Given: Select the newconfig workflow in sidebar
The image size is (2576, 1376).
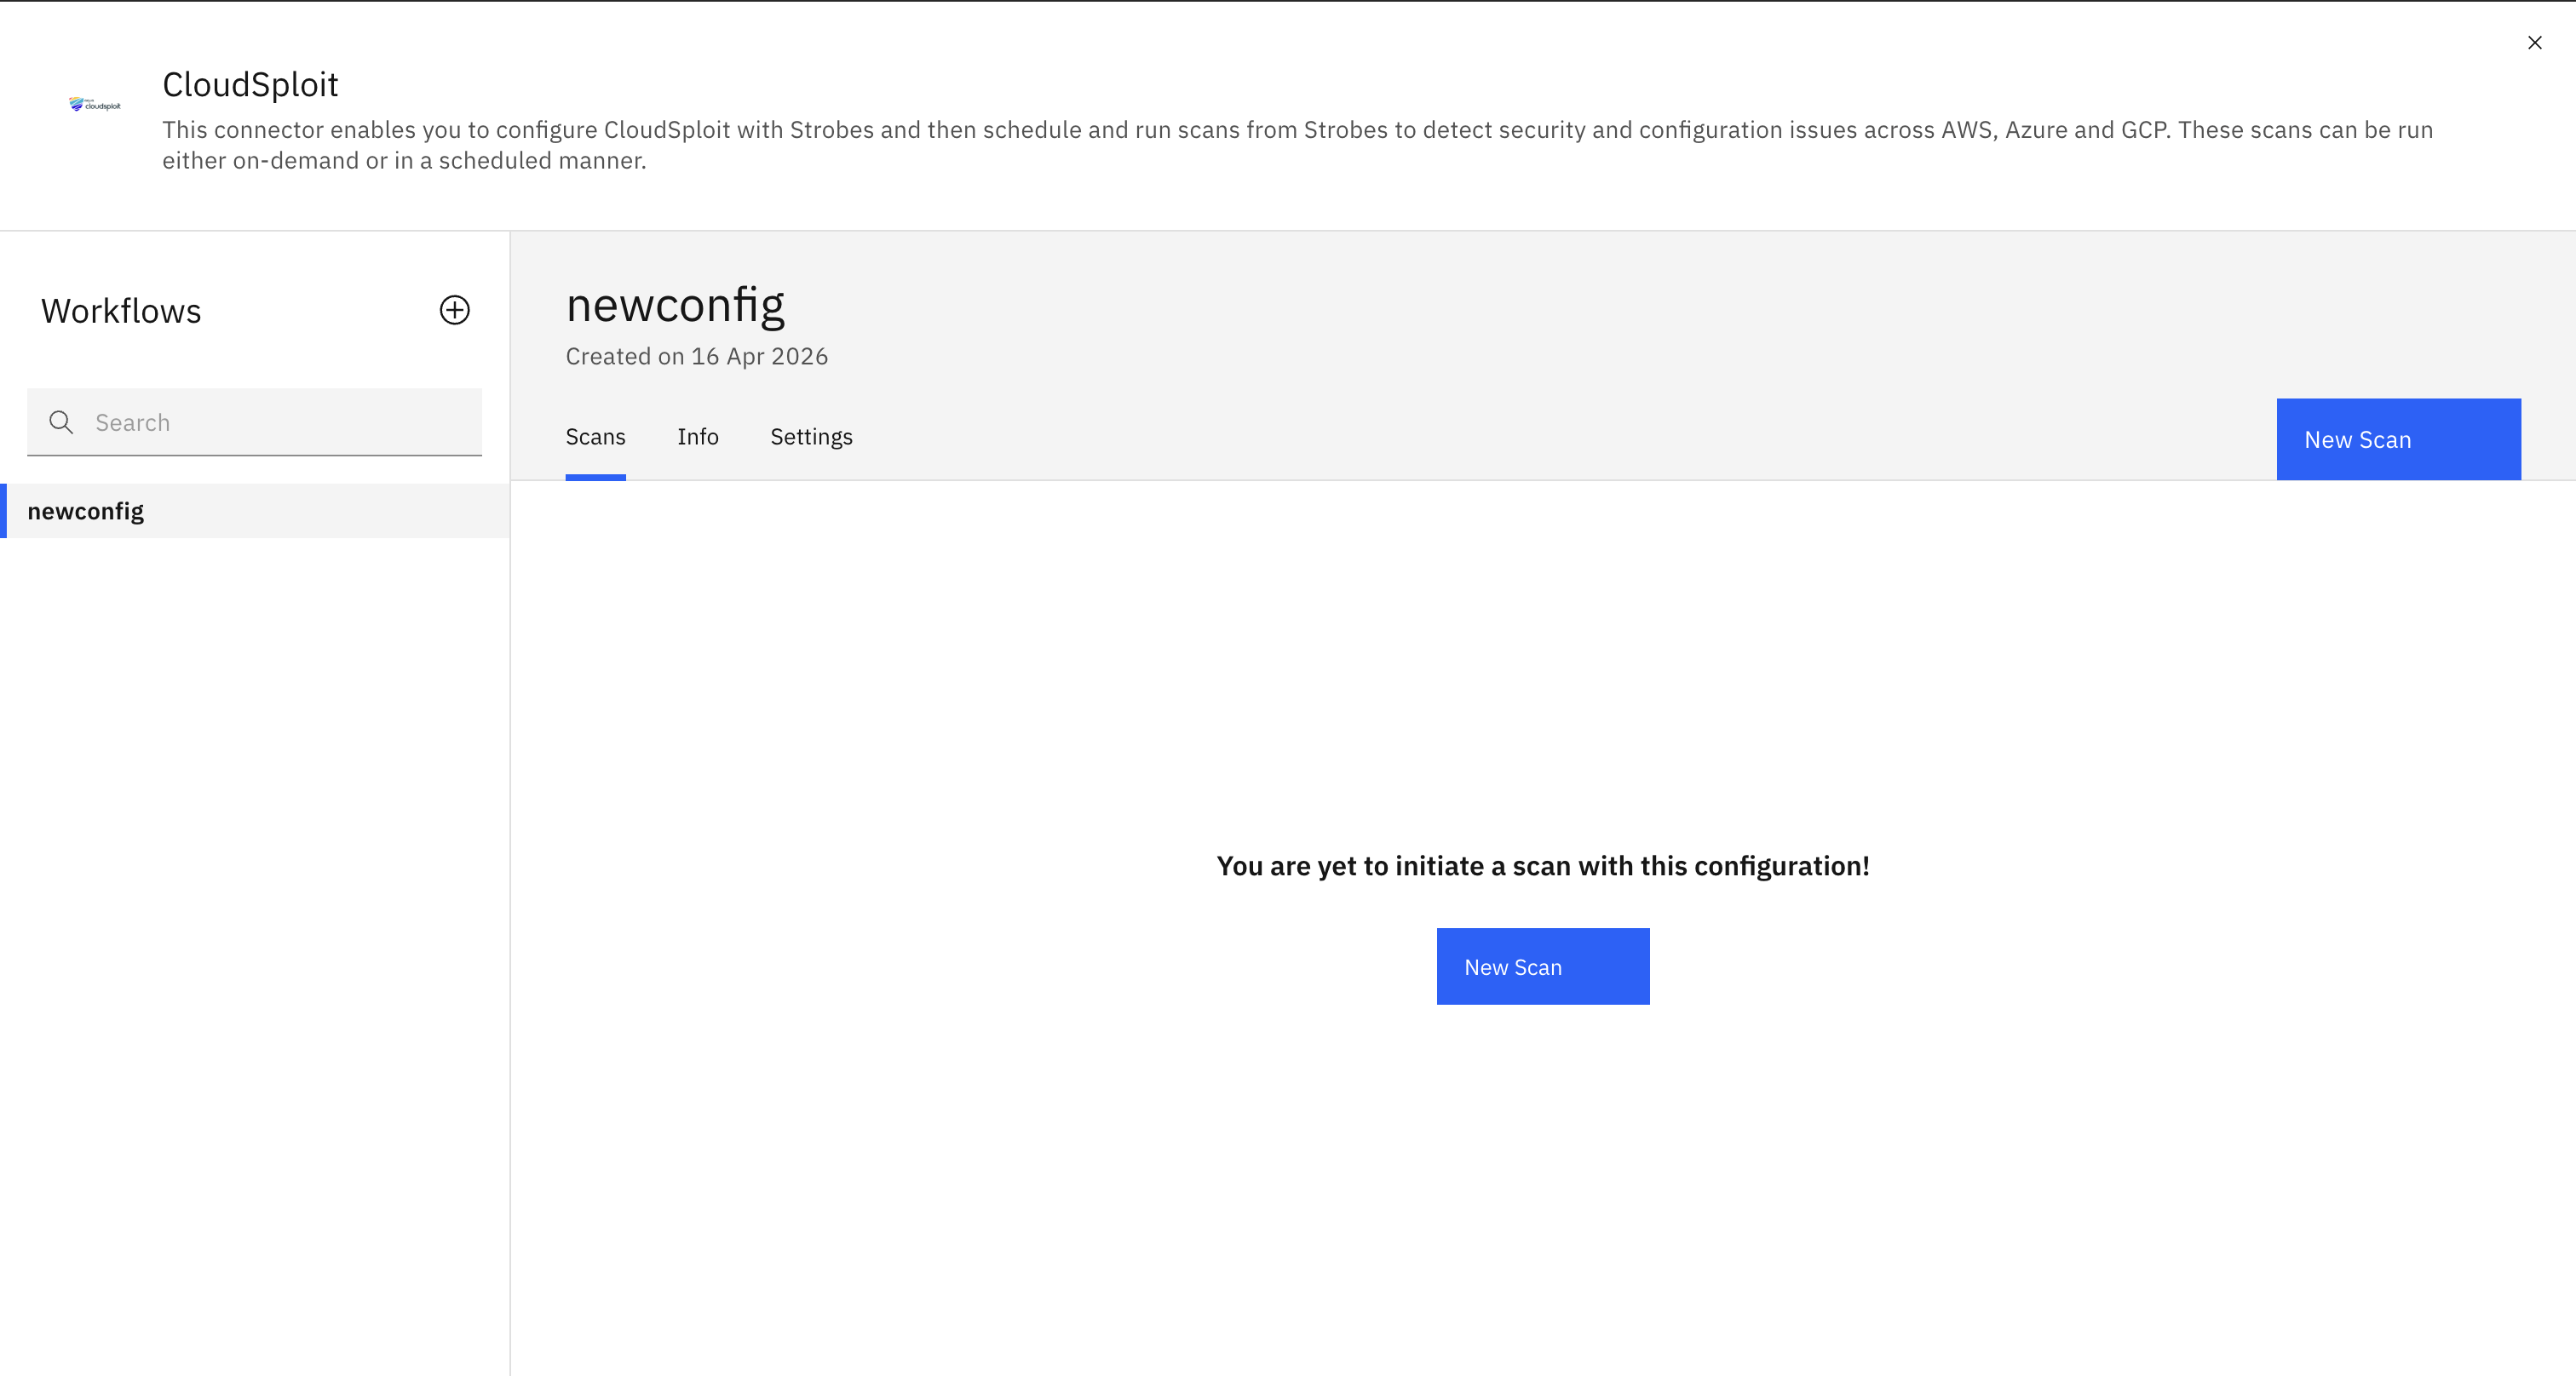Looking at the screenshot, I should click(x=86, y=512).
